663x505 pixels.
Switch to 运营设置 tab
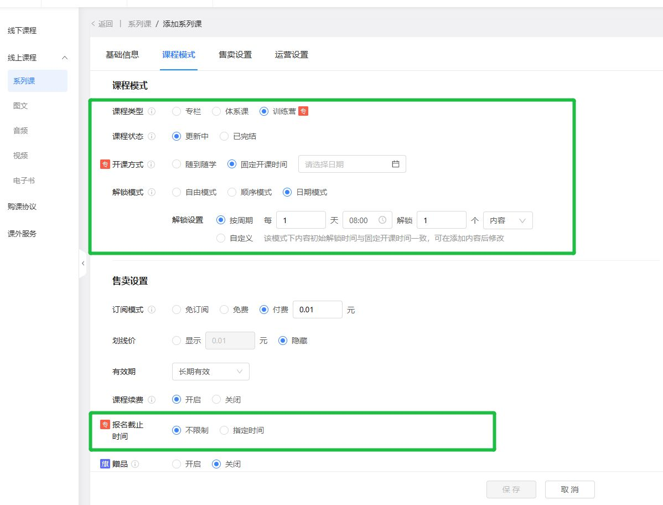[x=291, y=55]
